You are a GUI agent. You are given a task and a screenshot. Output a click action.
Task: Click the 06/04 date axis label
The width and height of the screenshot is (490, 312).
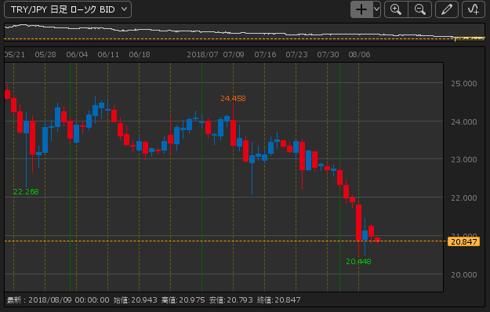point(77,55)
